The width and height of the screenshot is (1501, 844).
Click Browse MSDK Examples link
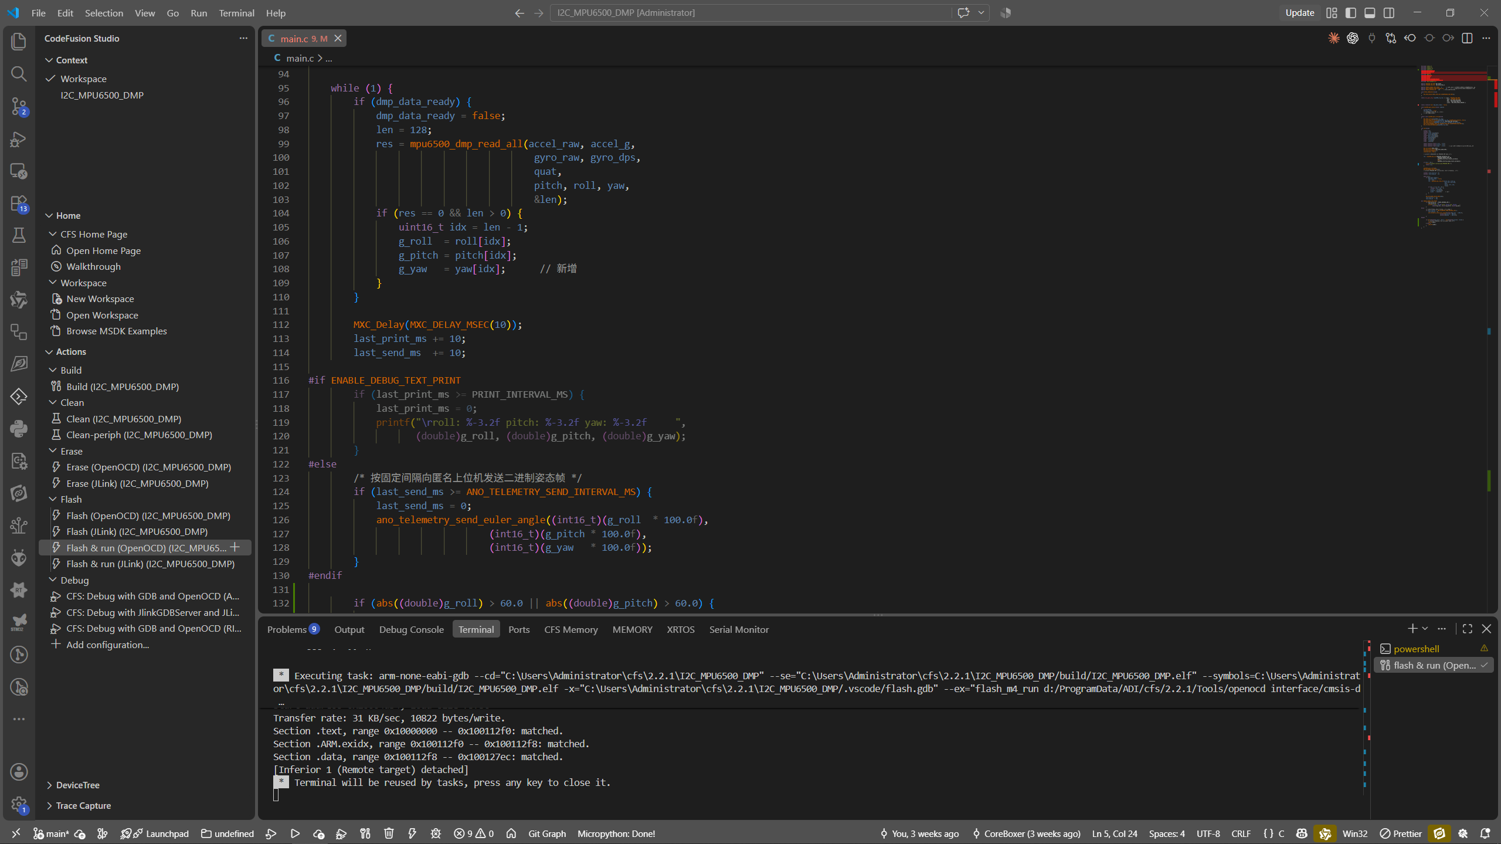pos(116,331)
